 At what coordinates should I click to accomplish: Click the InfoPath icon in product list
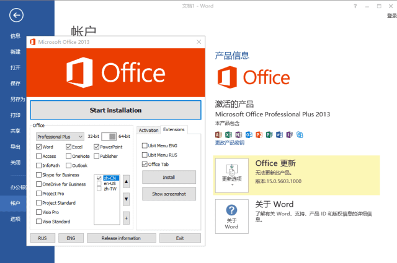pos(290,135)
